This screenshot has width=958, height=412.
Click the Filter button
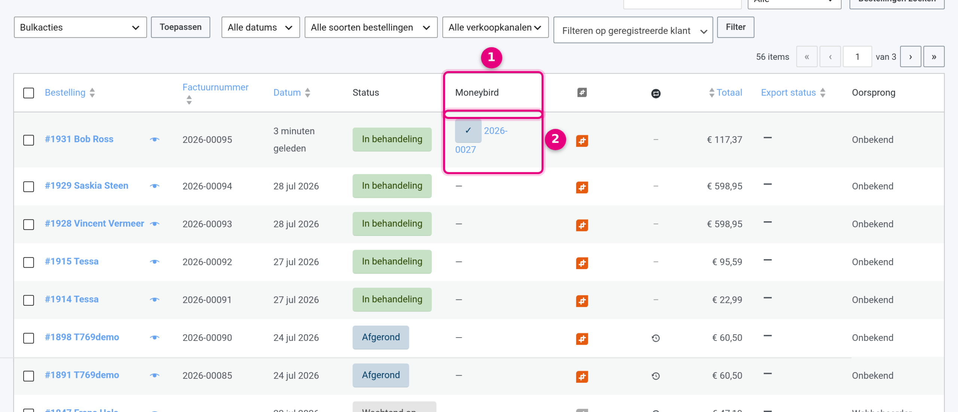click(x=735, y=27)
